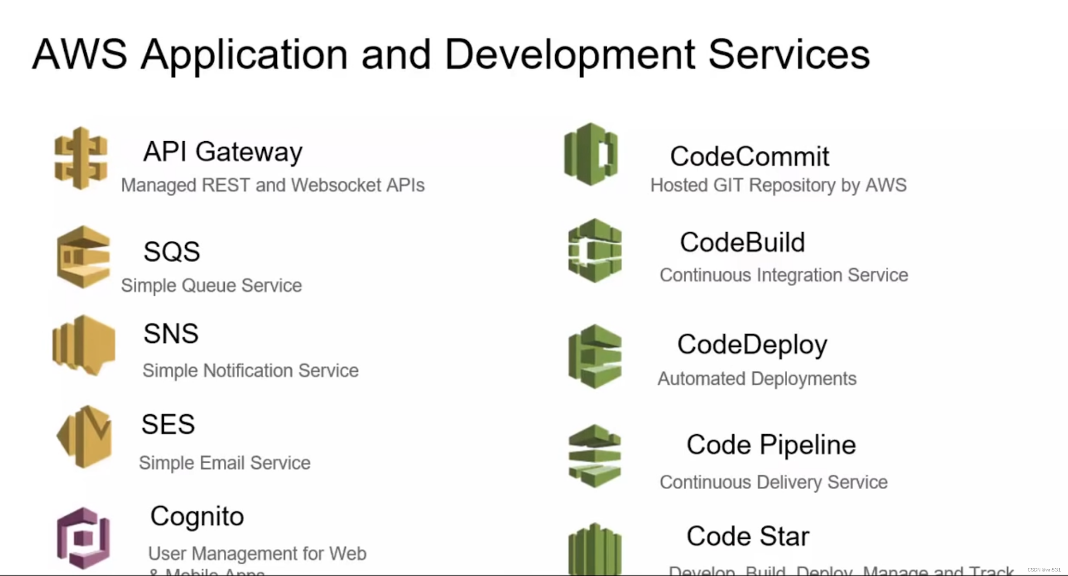
Task: Click the purple Cognito icon
Action: coord(84,538)
